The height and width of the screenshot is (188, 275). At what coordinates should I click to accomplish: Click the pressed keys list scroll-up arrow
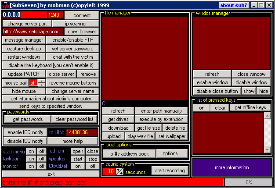click(267, 116)
